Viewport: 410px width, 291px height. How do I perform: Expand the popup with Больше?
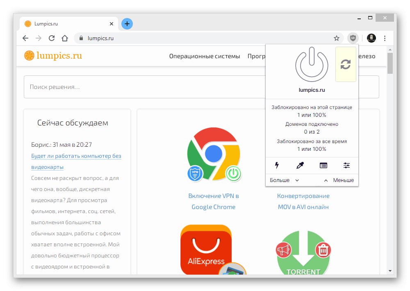pos(284,180)
